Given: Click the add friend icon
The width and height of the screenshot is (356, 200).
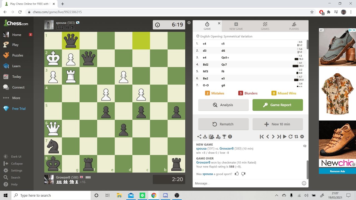Looking at the screenshot, I should click(218, 137).
